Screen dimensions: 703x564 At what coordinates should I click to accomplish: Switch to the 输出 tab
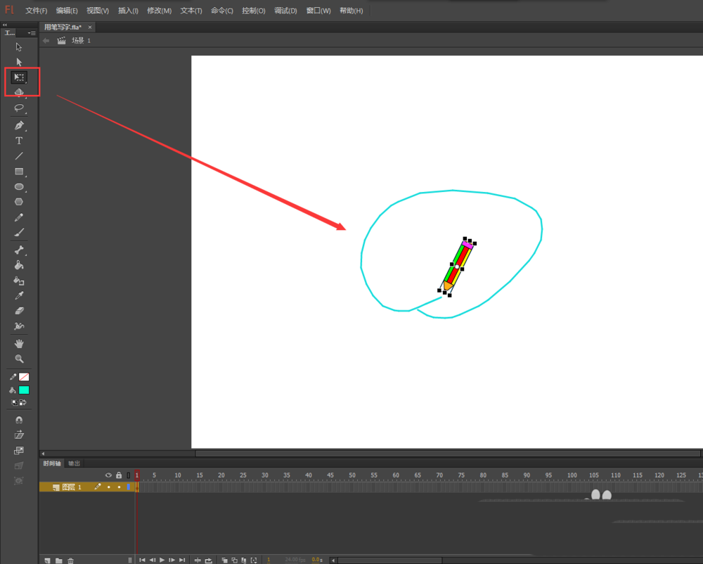[74, 463]
